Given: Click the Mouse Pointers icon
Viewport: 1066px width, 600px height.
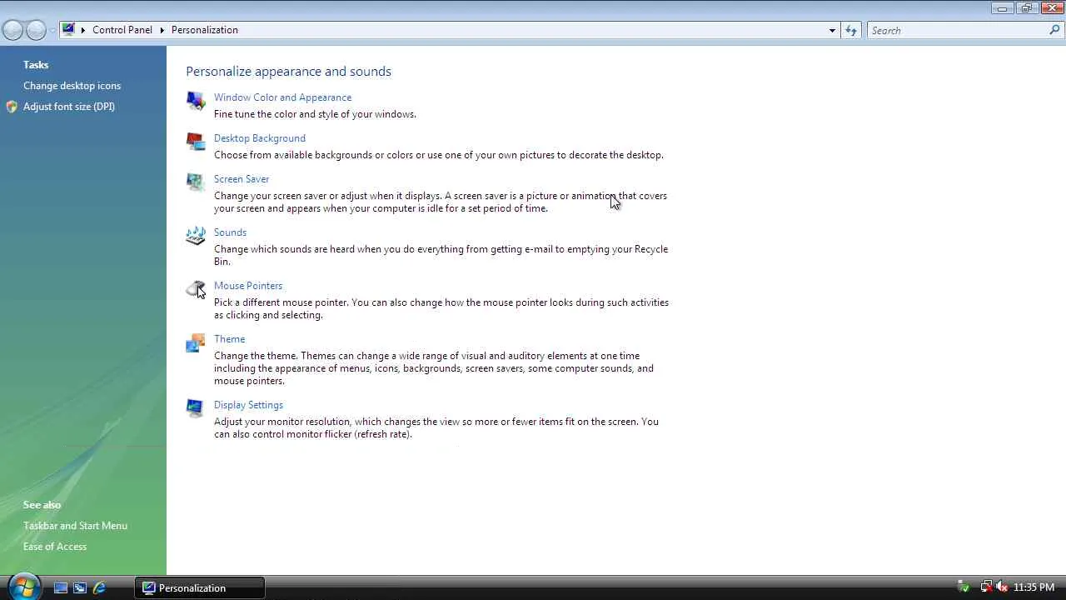Looking at the screenshot, I should point(196,288).
